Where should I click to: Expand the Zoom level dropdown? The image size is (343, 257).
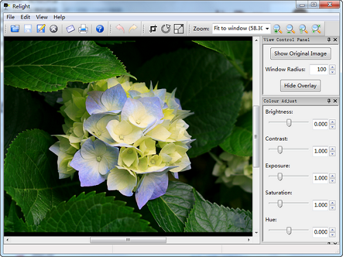[267, 29]
